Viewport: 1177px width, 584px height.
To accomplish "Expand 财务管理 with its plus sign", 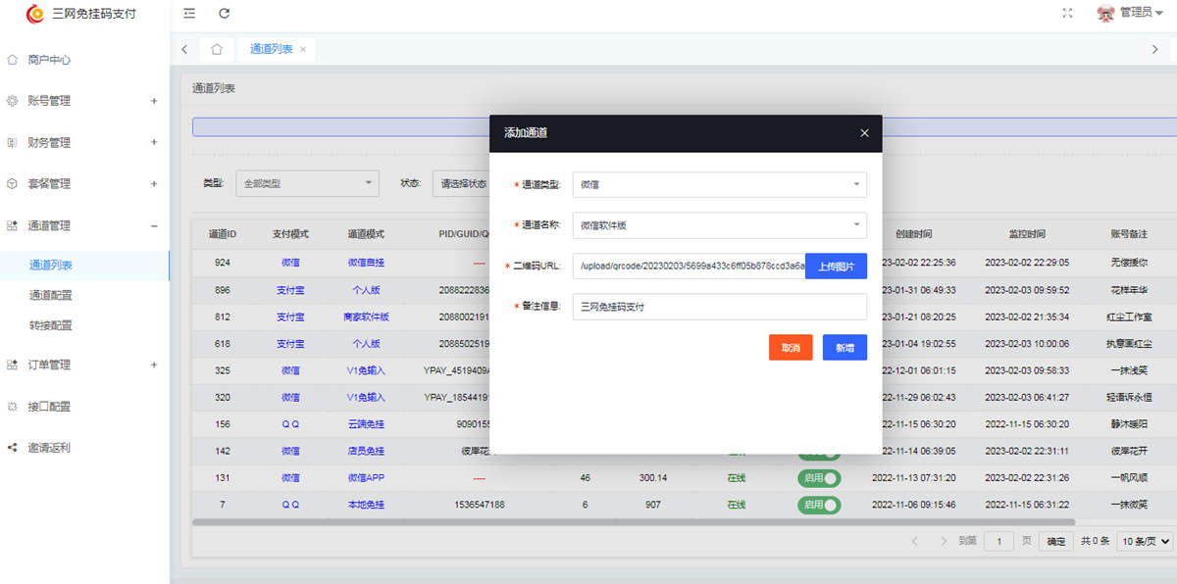I will 154,142.
